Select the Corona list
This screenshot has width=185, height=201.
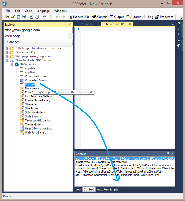coord(30,84)
